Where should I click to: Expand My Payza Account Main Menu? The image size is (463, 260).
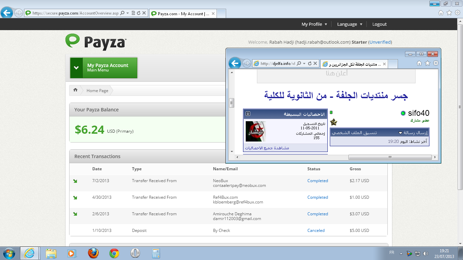click(104, 68)
